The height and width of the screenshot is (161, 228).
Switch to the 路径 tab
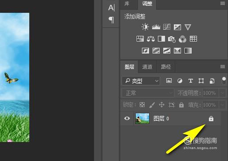pos(166,67)
